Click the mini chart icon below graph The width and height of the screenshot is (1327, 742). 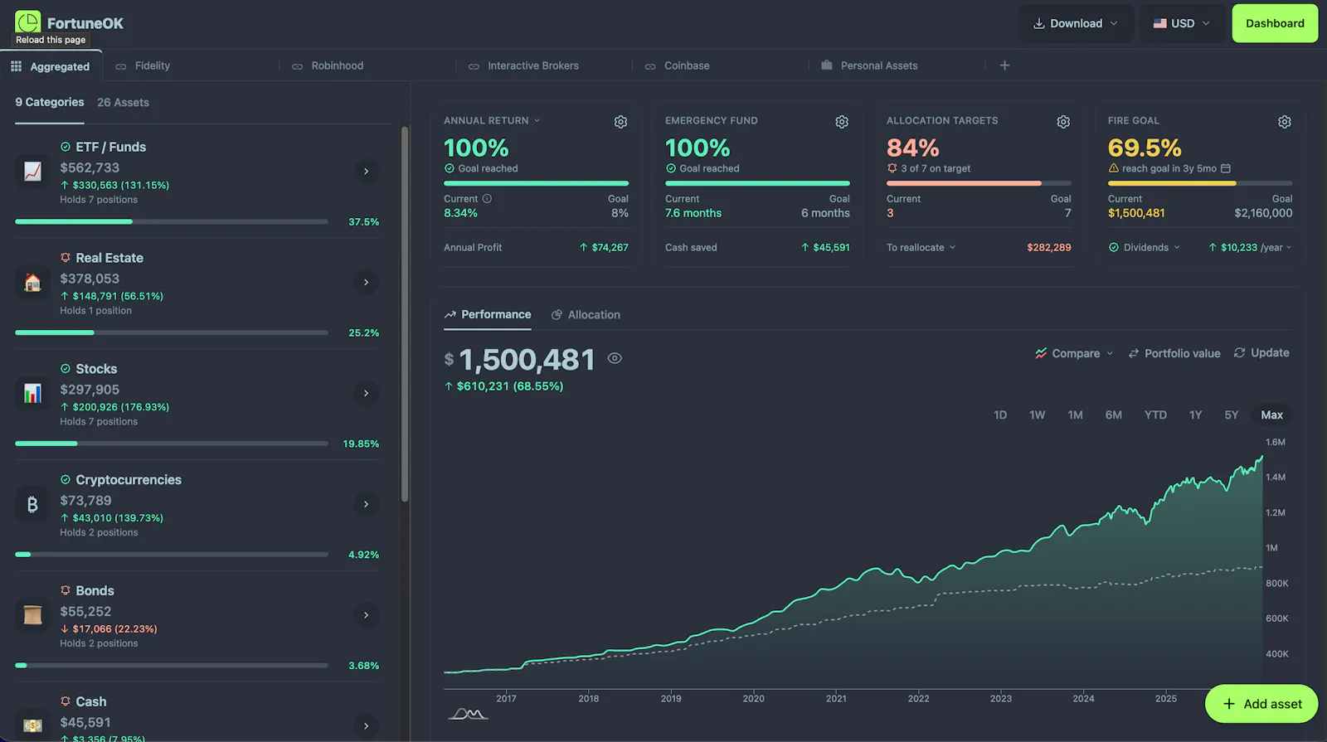coord(468,714)
